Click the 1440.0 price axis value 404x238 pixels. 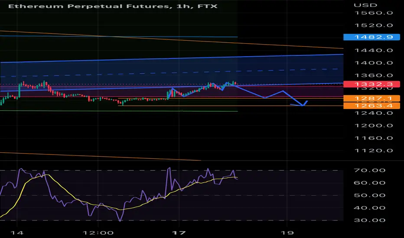coord(374,50)
